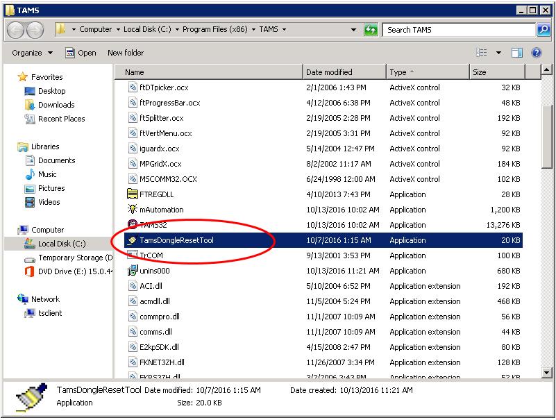Viewport: 556px width, 420px height.
Task: Toggle the preview pane icon
Action: (x=516, y=53)
